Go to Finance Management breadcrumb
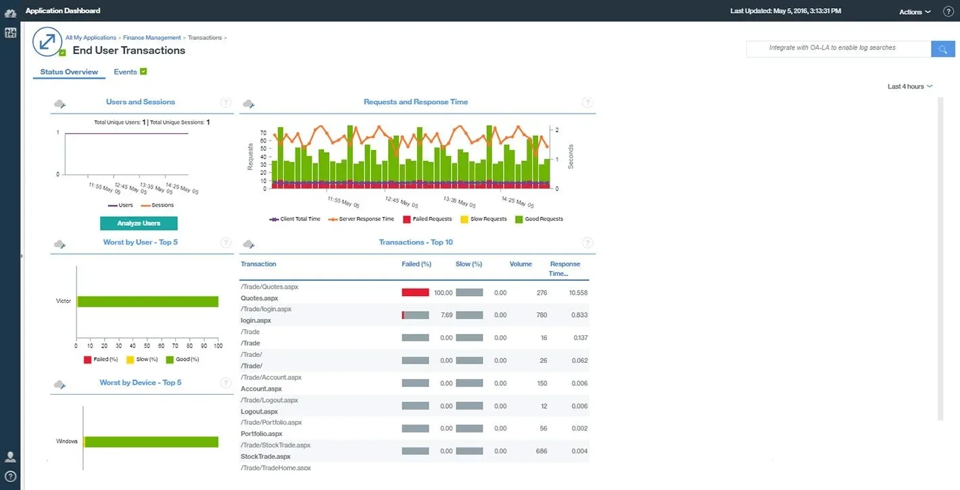This screenshot has height=490, width=960. (152, 38)
